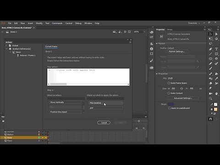Collapse the Properties section arrow
Viewport: 220px width, 165px height.
click(x=157, y=74)
